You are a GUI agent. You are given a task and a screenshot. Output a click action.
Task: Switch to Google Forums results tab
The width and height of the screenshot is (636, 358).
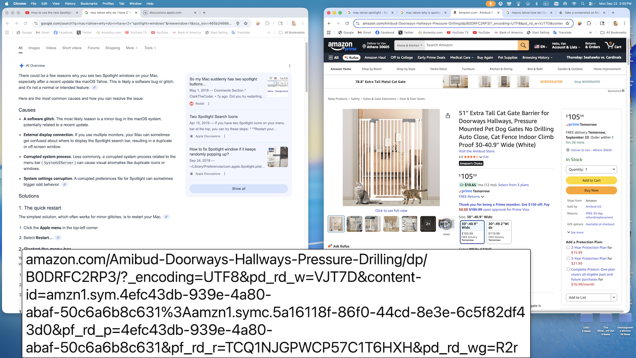click(93, 48)
